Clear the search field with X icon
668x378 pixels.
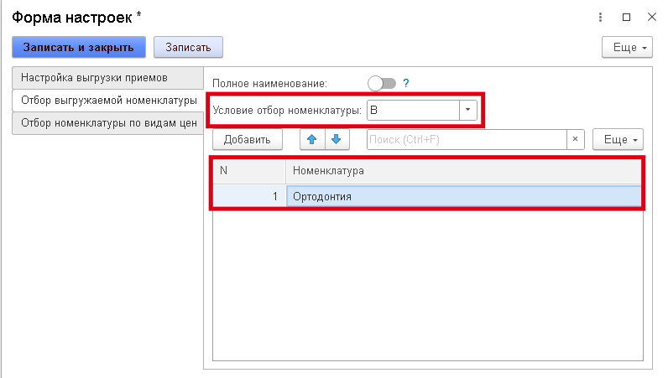pyautogui.click(x=575, y=139)
